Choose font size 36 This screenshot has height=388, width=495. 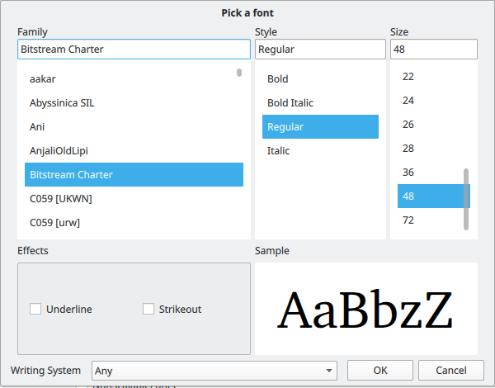tap(408, 173)
